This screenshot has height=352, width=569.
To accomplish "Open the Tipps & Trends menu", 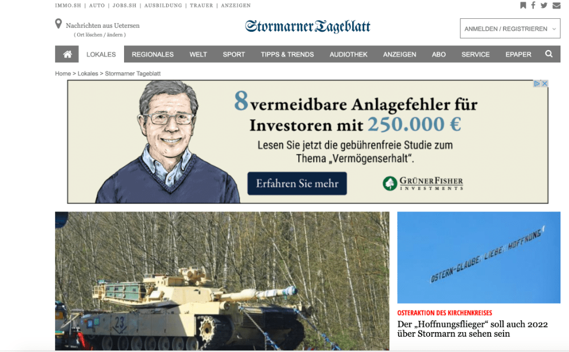I will tap(287, 55).
